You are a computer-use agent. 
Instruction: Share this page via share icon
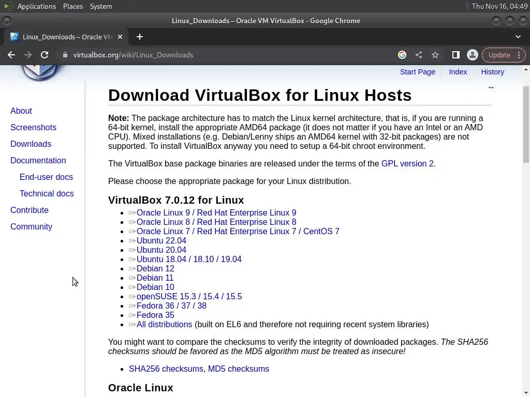point(418,55)
